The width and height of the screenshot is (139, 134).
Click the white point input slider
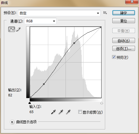102,103
